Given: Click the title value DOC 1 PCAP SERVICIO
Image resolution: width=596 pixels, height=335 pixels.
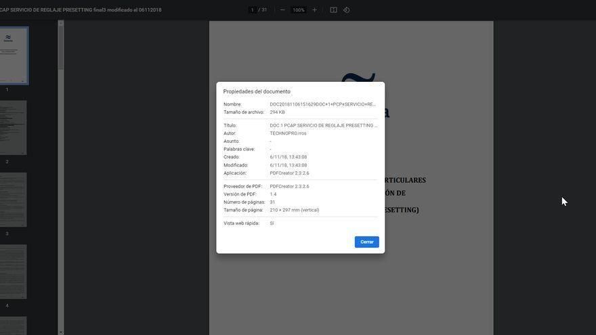Looking at the screenshot, I should (324, 125).
